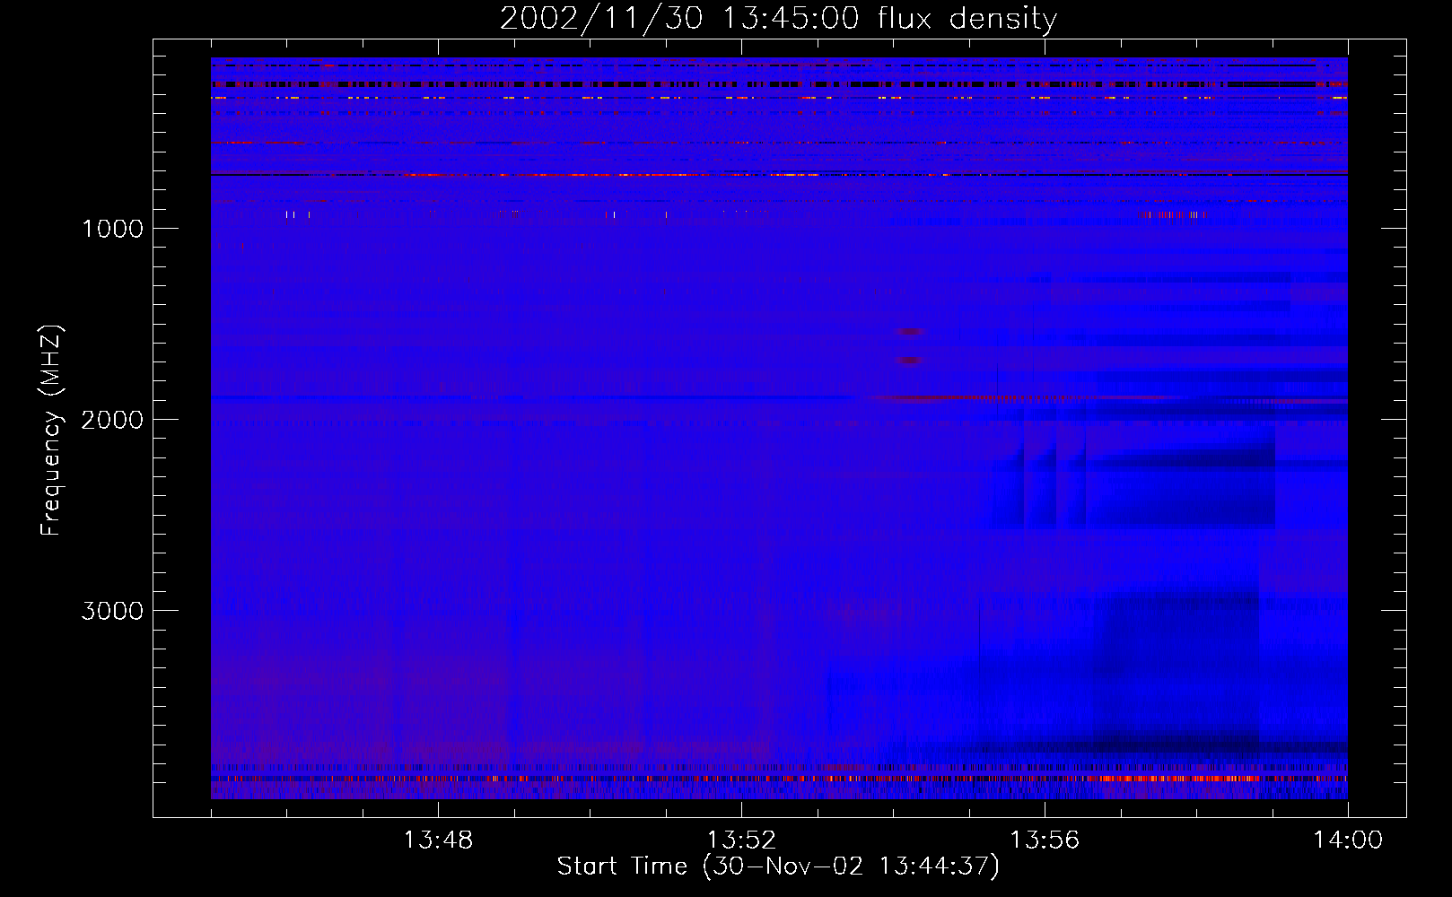Click the 13:48 time tick label

[438, 840]
